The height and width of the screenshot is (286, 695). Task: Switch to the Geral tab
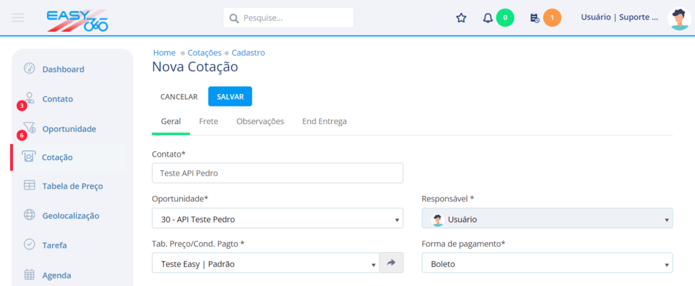coord(170,121)
